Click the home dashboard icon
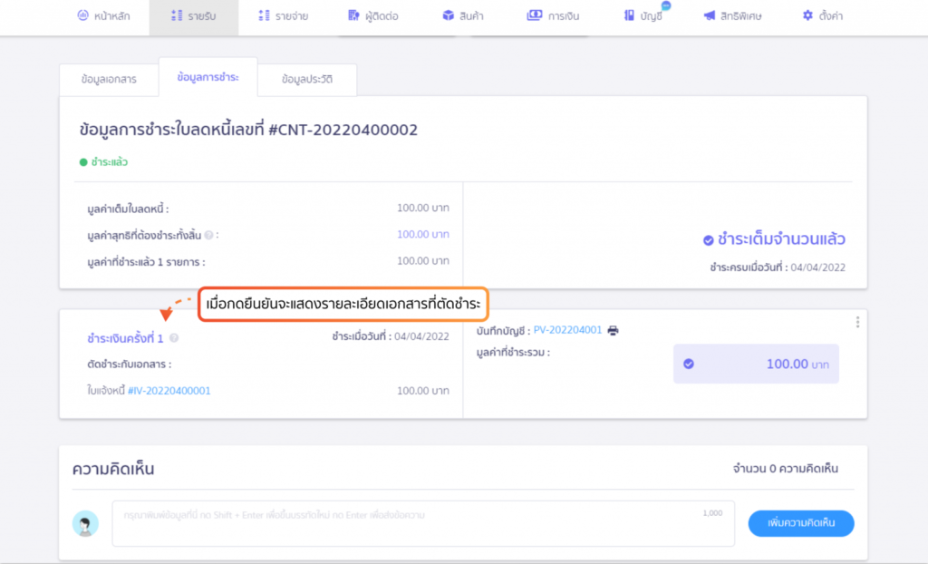The width and height of the screenshot is (928, 564). click(82, 15)
